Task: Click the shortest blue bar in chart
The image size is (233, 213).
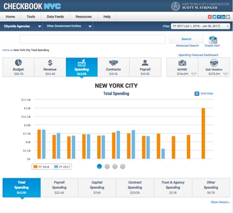Action: tap(163, 154)
